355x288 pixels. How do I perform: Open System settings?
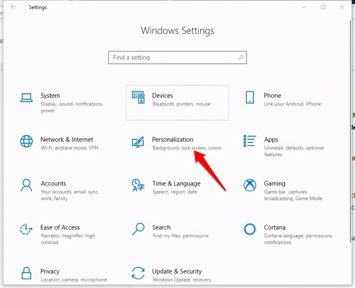point(62,102)
